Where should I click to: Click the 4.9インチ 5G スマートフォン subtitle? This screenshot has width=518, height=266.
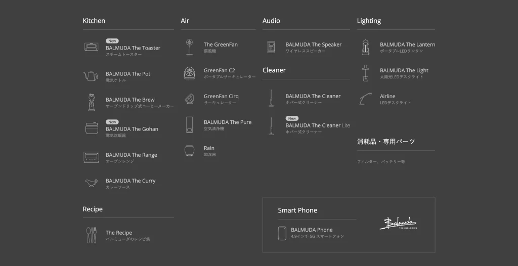318,236
